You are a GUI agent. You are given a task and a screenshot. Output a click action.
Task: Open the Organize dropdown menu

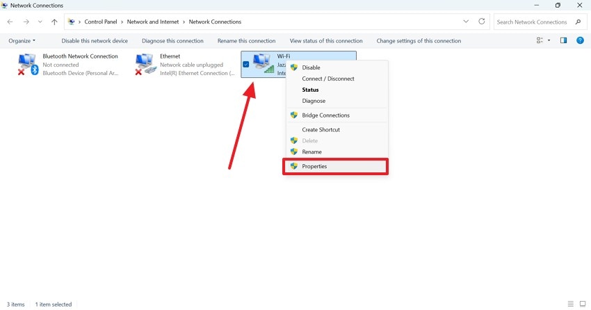(22, 41)
